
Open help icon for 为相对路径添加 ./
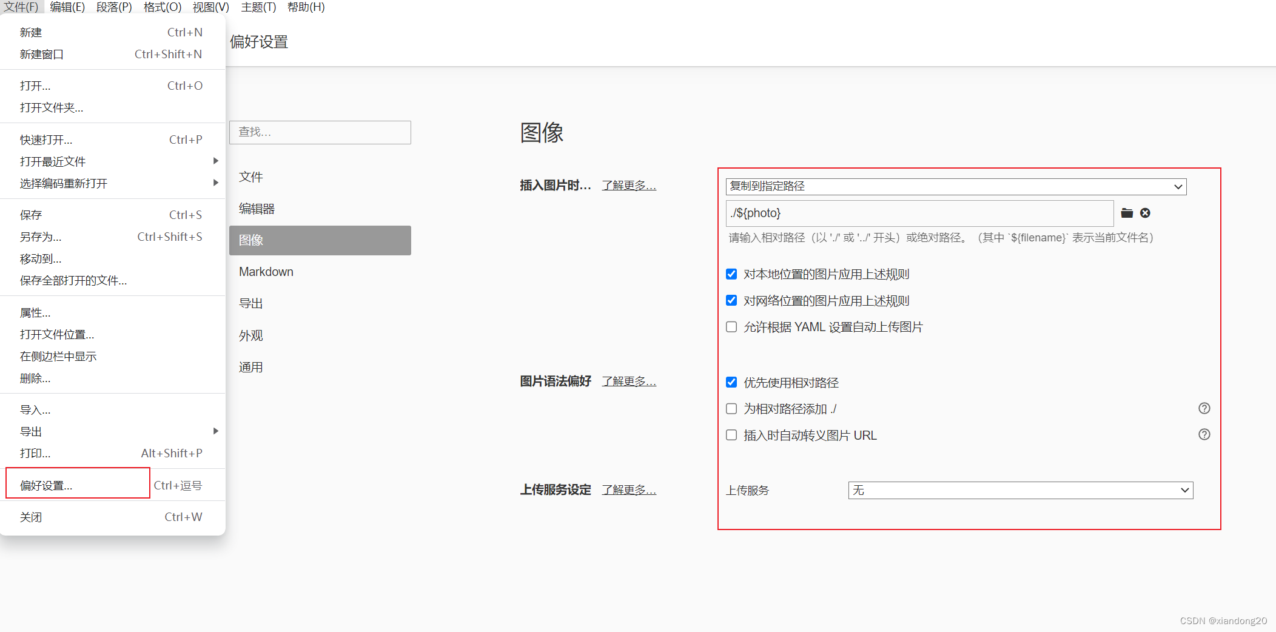[1204, 409]
